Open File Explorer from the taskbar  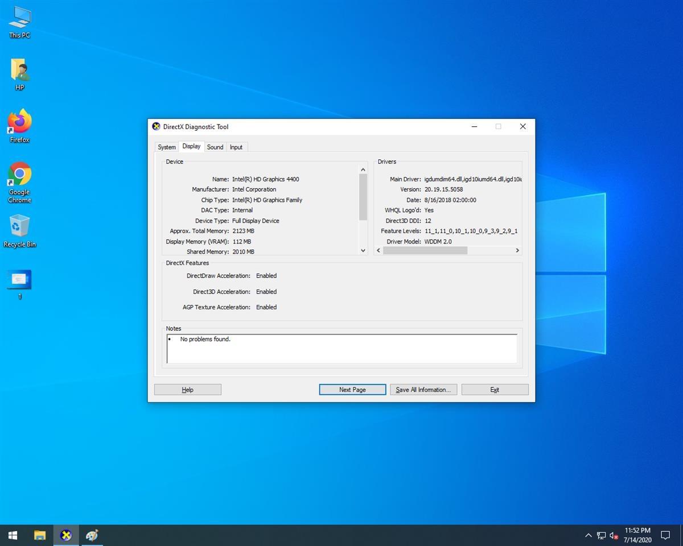point(39,535)
